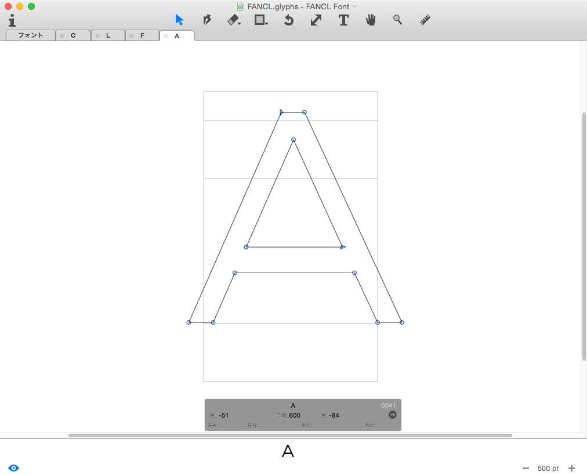Click the 500 pt preview size value
Viewport: 587px width, 475px height.
point(548,468)
